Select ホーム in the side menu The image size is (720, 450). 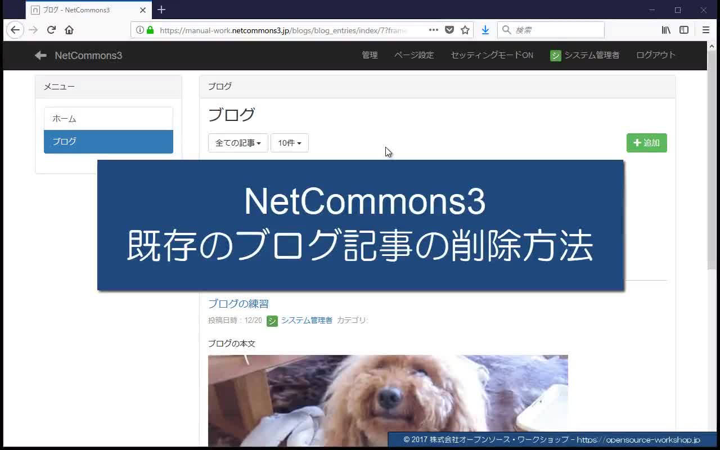click(x=109, y=119)
